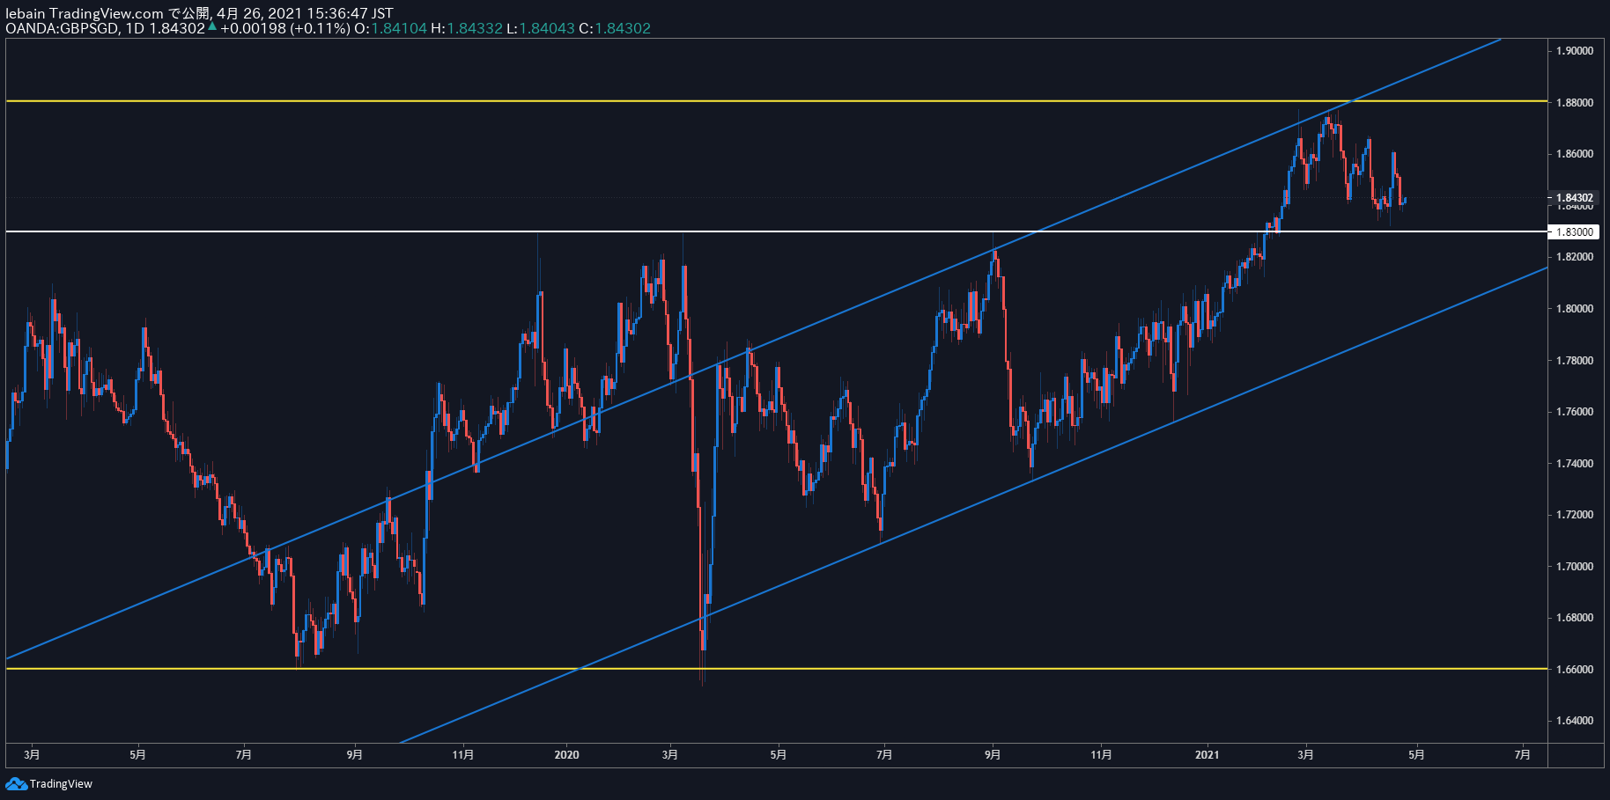The height and width of the screenshot is (800, 1610).
Task: Click the 1.76000 price axis label
Action: click(1575, 412)
